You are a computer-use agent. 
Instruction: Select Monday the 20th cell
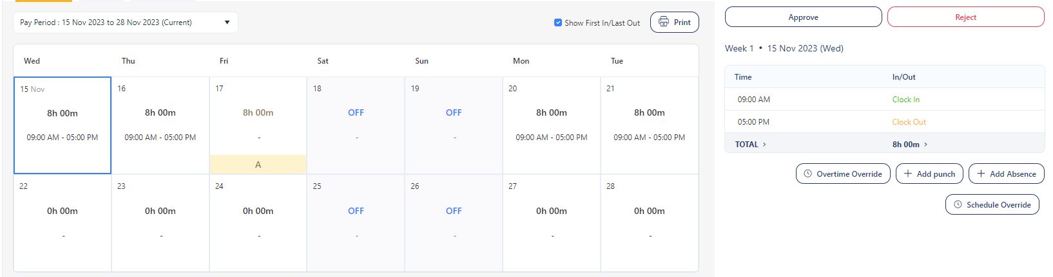click(x=551, y=125)
